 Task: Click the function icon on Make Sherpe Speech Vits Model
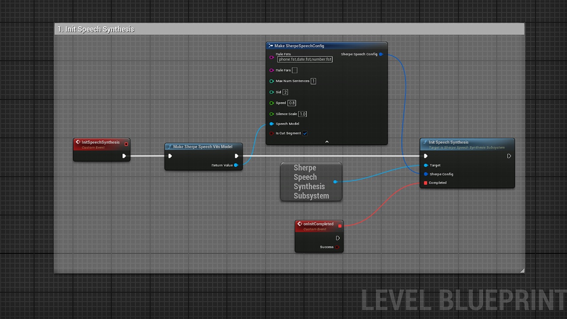pyautogui.click(x=170, y=147)
